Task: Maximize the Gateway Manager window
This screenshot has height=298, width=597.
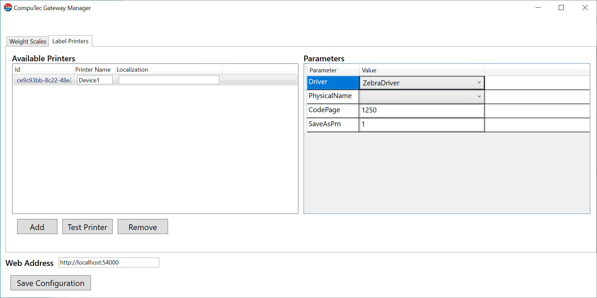Action: coord(561,8)
